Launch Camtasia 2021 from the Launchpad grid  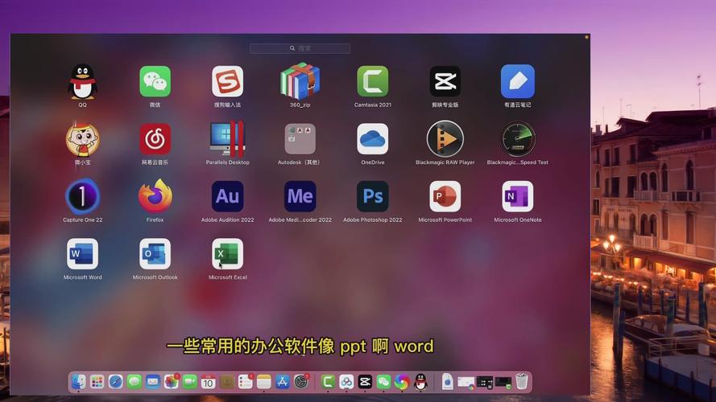pyautogui.click(x=373, y=81)
